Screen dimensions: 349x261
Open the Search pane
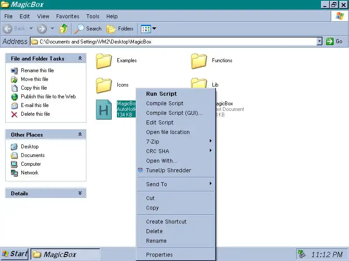tap(88, 29)
